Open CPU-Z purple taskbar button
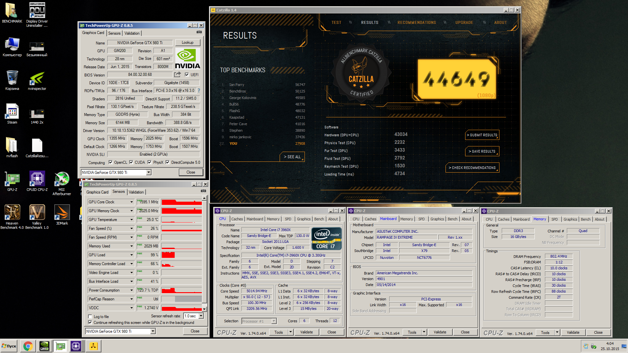The width and height of the screenshot is (628, 353). pyautogui.click(x=76, y=346)
